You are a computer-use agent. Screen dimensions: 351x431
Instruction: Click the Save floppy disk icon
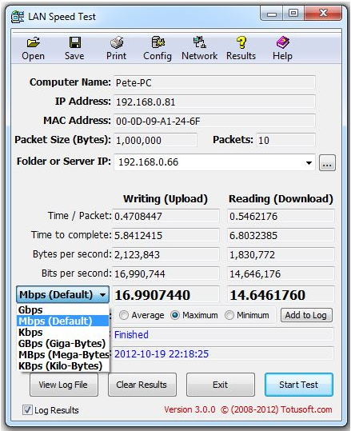click(x=74, y=42)
